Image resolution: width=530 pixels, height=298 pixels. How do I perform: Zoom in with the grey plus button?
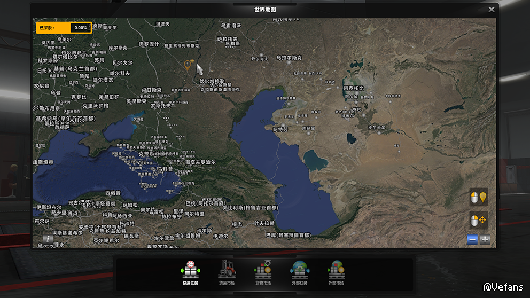tap(485, 239)
